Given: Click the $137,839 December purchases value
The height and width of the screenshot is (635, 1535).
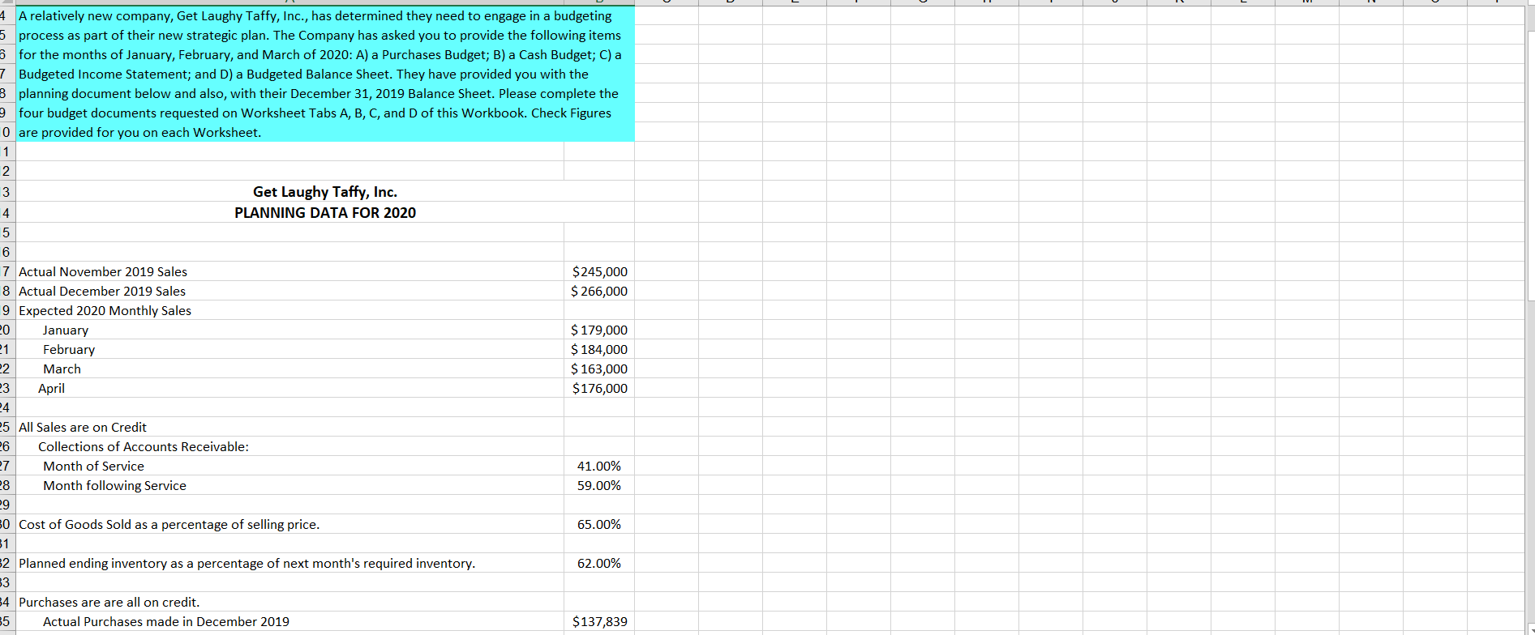Looking at the screenshot, I should [599, 621].
